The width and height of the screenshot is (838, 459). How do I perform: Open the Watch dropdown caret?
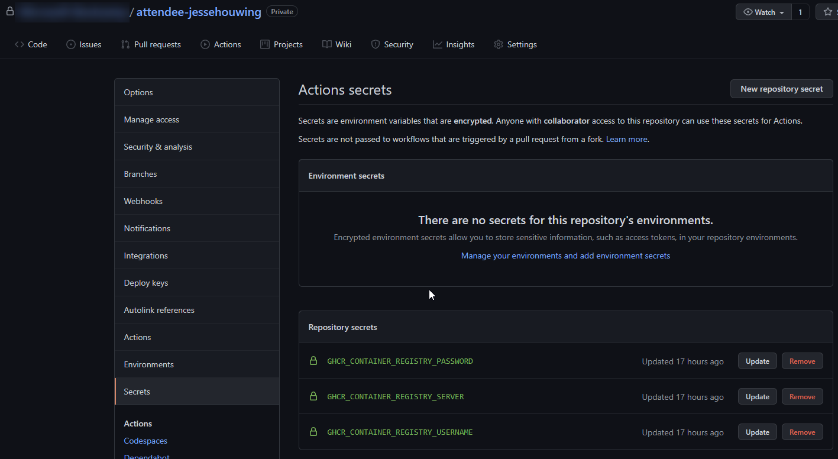782,12
